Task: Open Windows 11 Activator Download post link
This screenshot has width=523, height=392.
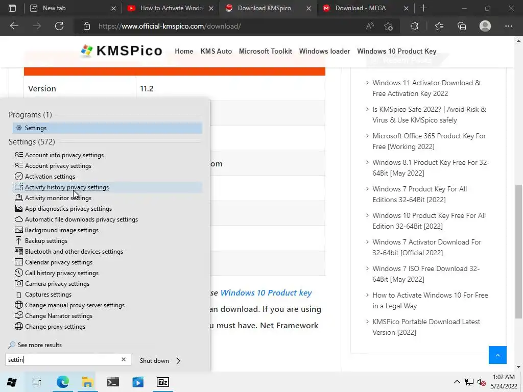Action: 426,88
